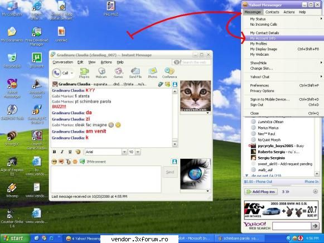Expand the Call button dropdown arrow
Image resolution: width=324 pixels, height=243 pixels.
[x=72, y=73]
